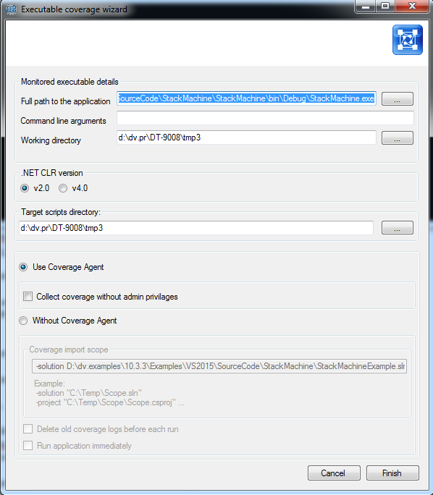The image size is (433, 495).
Task: Browse for the full application path
Action: click(398, 99)
